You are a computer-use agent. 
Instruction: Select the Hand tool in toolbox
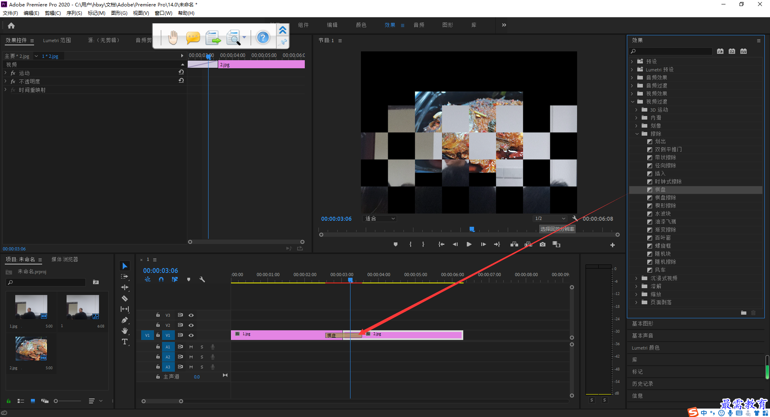(125, 331)
